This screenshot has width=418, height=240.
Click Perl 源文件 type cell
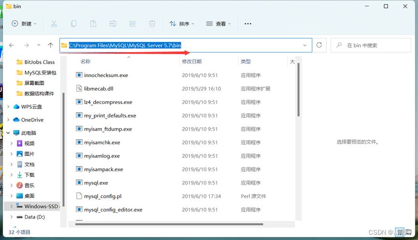[253, 196]
